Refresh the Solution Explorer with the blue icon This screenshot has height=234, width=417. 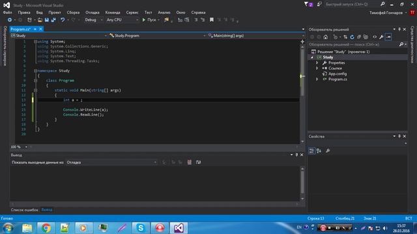(x=352, y=37)
